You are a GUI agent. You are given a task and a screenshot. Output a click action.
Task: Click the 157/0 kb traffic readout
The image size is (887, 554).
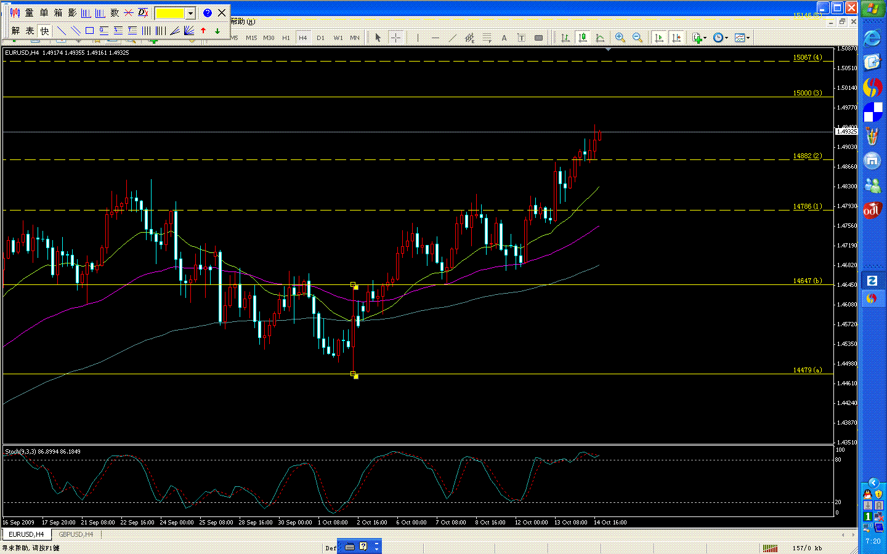[x=807, y=548]
